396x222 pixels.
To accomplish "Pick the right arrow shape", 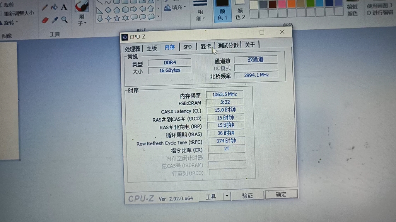I will click(x=133, y=9).
